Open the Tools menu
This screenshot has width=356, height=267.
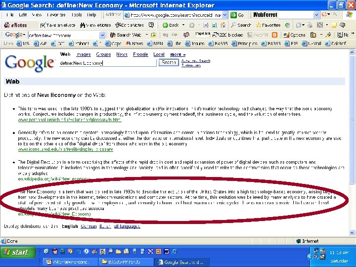(x=77, y=15)
